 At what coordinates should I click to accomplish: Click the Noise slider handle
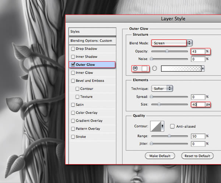[x=151, y=59]
